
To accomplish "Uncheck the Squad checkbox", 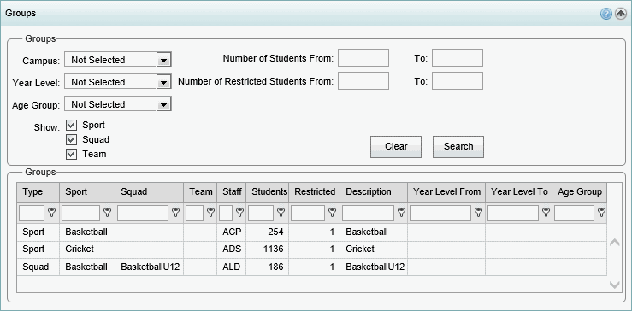I will point(71,140).
